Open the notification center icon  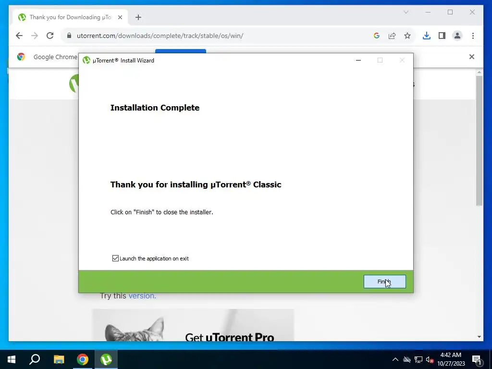(477, 360)
